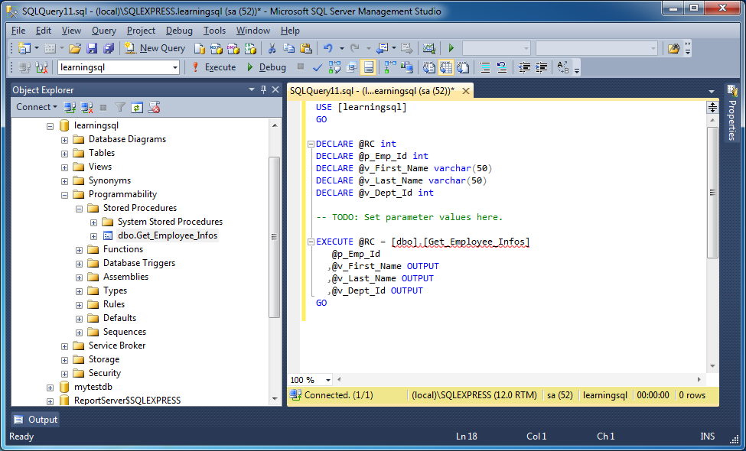Screen dimensions: 746x451
Task: Undo the last action
Action: point(327,48)
